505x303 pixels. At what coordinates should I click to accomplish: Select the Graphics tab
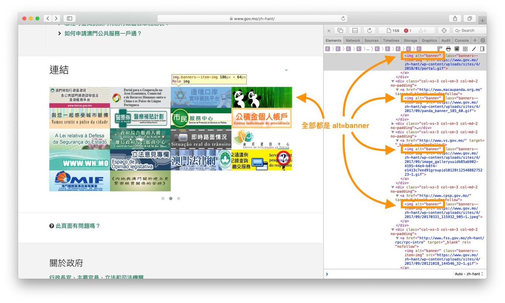coord(429,41)
